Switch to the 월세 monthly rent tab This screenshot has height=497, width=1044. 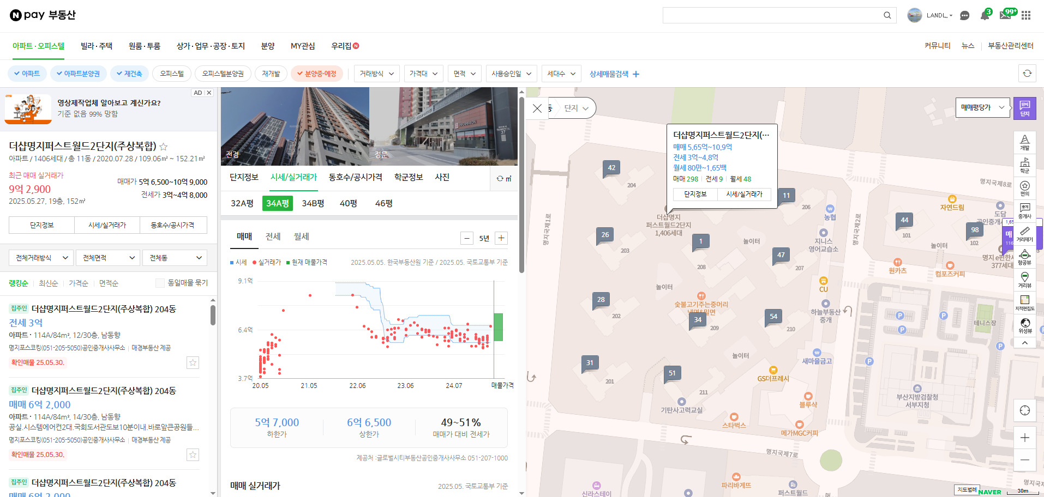click(301, 237)
